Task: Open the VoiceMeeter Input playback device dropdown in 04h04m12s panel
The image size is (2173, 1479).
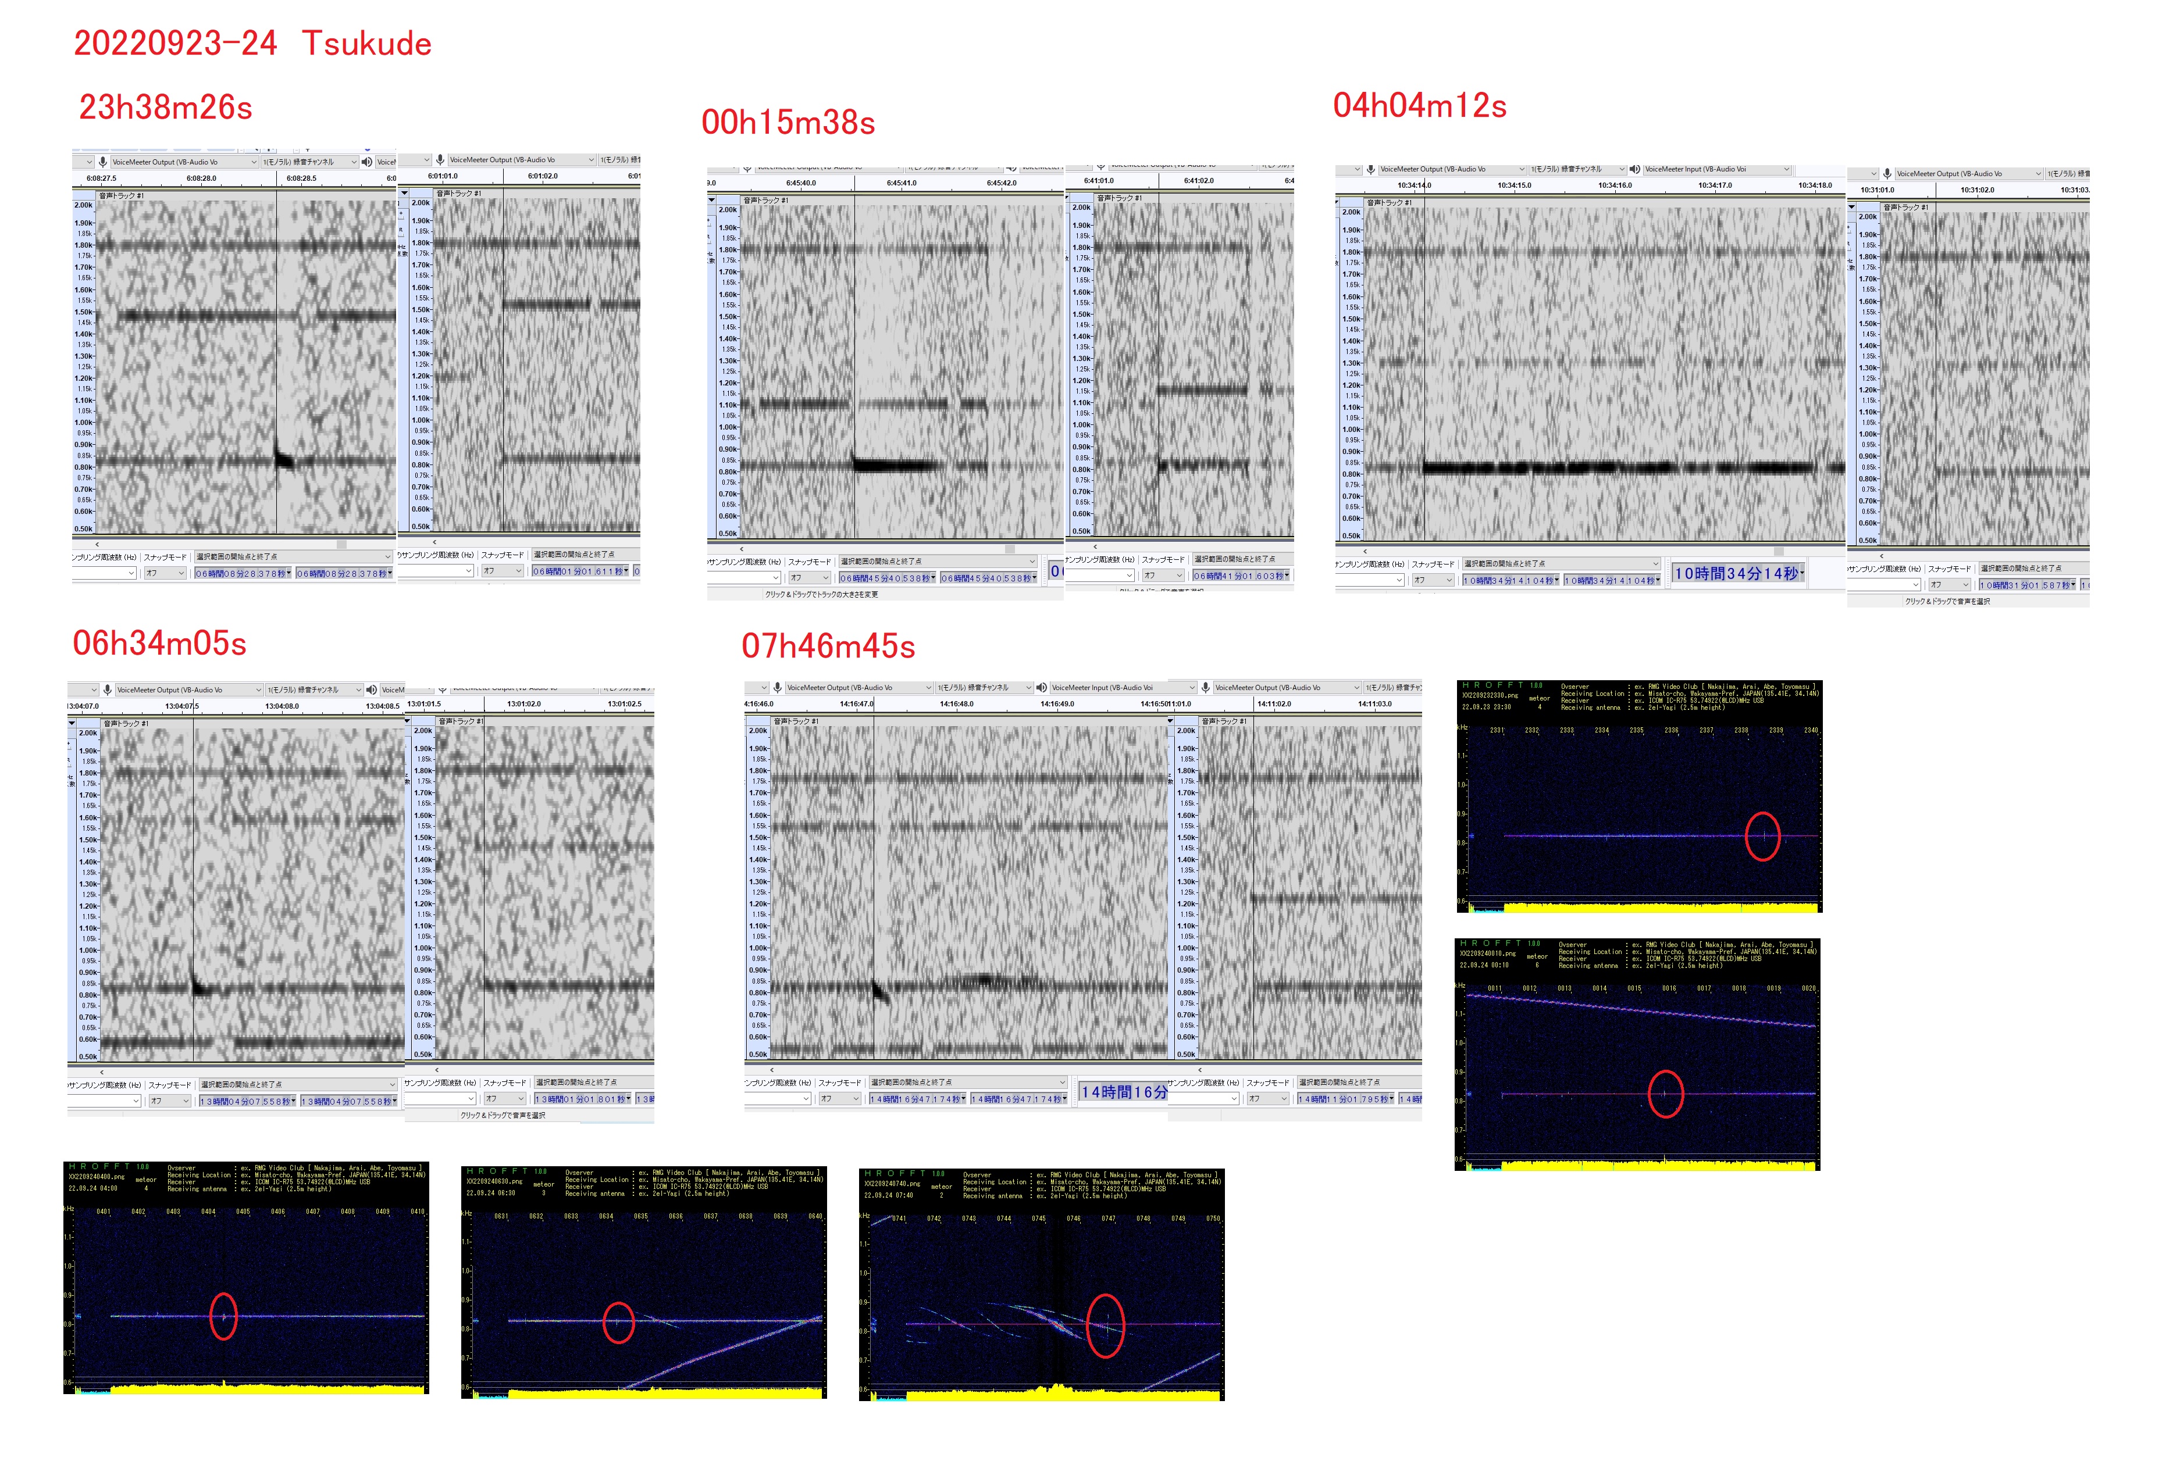Action: point(1787,169)
